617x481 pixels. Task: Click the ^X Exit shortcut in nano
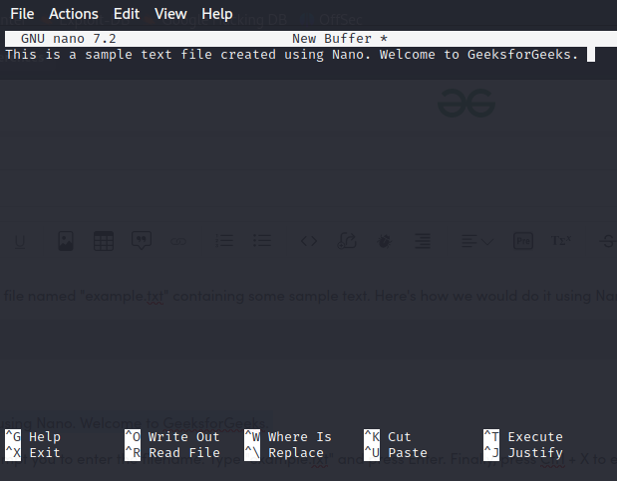point(33,453)
